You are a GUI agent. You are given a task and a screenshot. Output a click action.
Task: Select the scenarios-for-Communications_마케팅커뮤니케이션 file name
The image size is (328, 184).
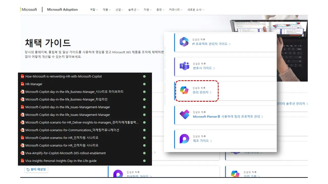point(72,130)
